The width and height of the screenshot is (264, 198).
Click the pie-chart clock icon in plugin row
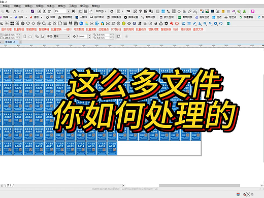pos(39,23)
